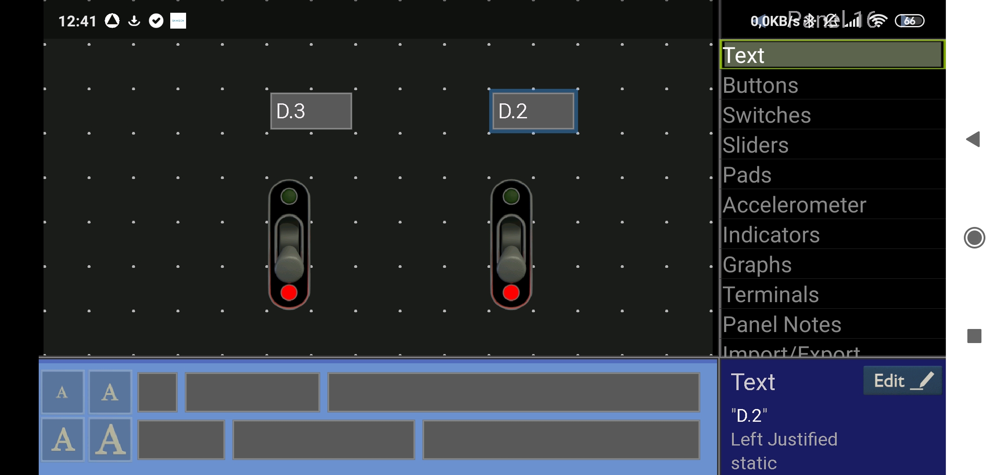This screenshot has width=1003, height=475.
Task: Select the D.3 text label
Action: (311, 111)
